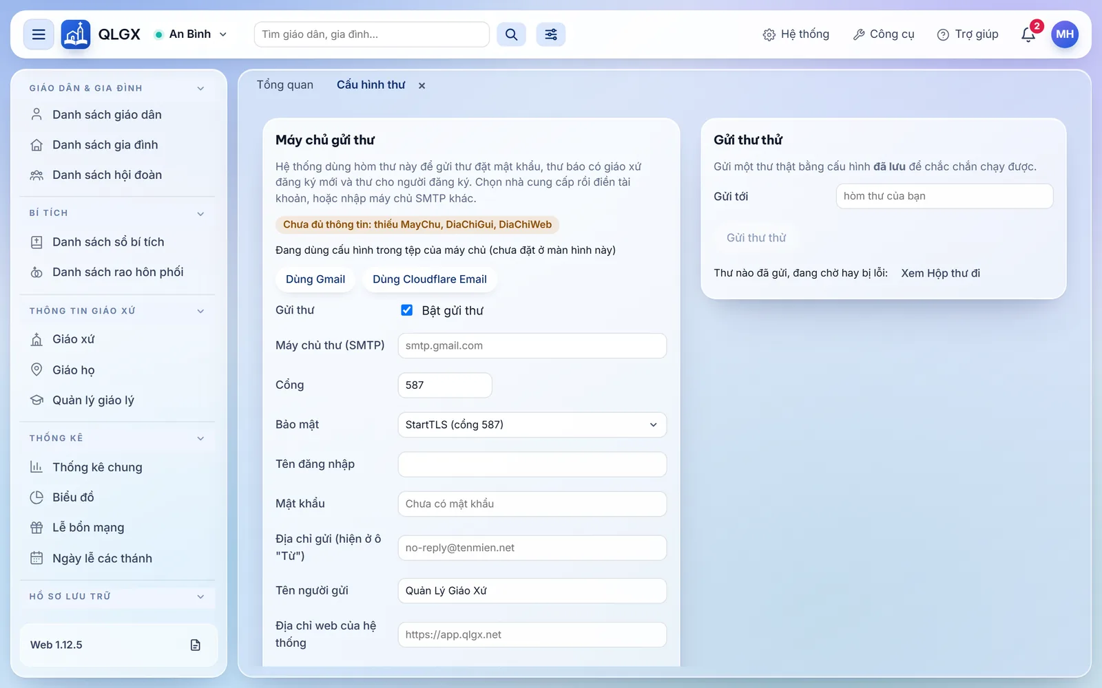Screen dimensions: 1102x688
Task: Click the Máy chủ thư SMTP field
Action: pos(532,345)
